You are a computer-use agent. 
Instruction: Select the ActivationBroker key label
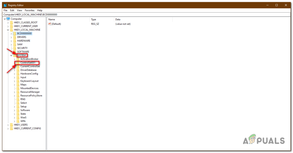click(29, 59)
